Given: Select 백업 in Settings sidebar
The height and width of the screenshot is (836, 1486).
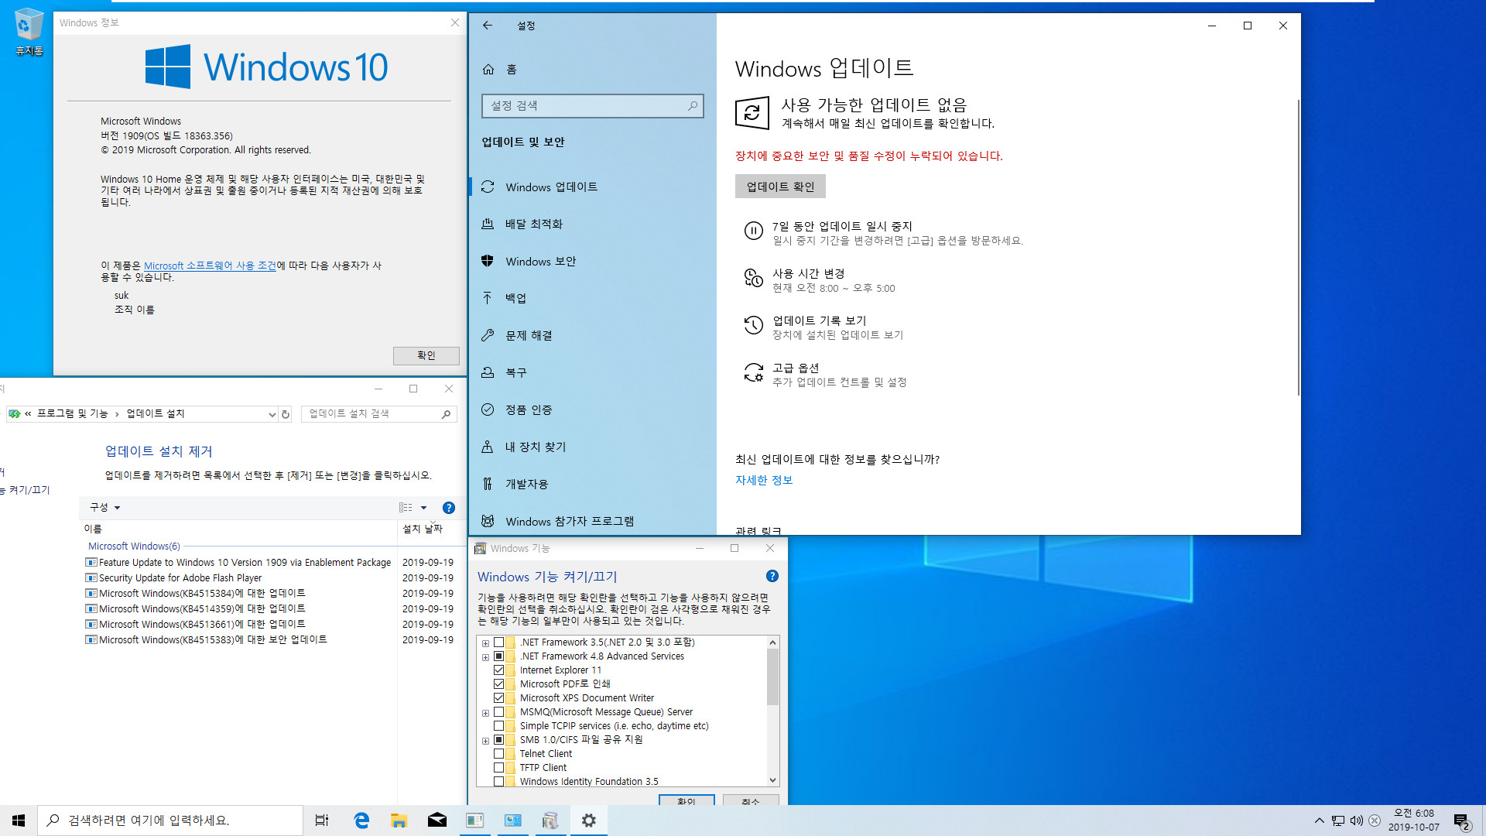Looking at the screenshot, I should pyautogui.click(x=593, y=298).
